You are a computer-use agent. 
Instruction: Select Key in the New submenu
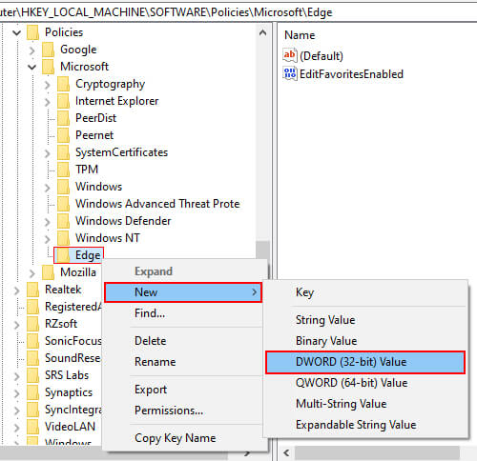(x=365, y=292)
